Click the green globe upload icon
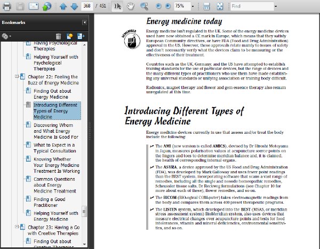Viewport: 320px width, 249px height. point(46,6)
